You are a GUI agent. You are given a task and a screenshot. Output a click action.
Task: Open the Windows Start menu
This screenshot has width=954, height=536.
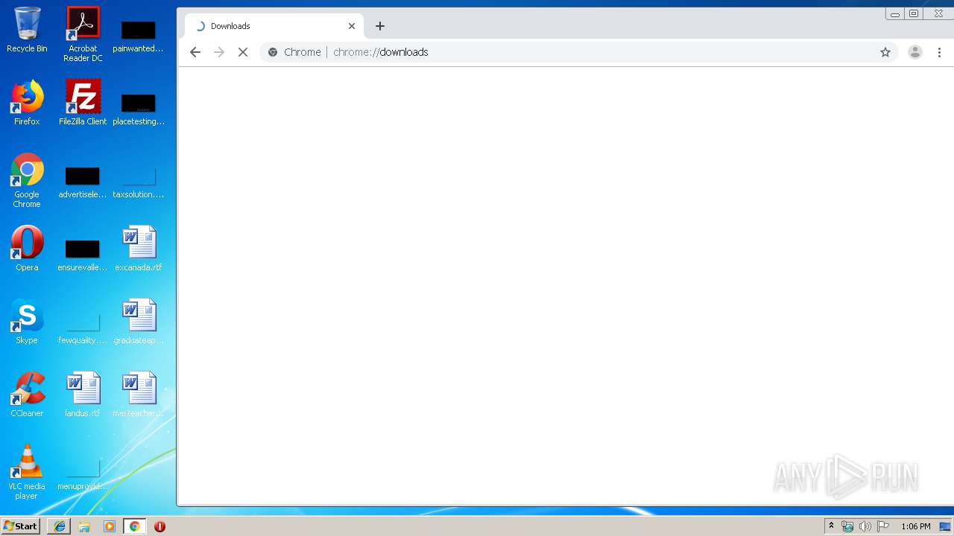(x=21, y=526)
